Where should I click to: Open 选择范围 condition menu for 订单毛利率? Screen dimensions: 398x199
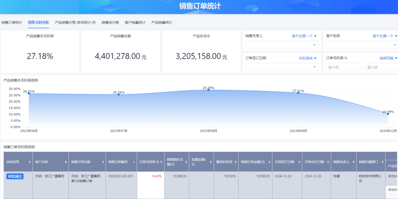tap(388, 58)
